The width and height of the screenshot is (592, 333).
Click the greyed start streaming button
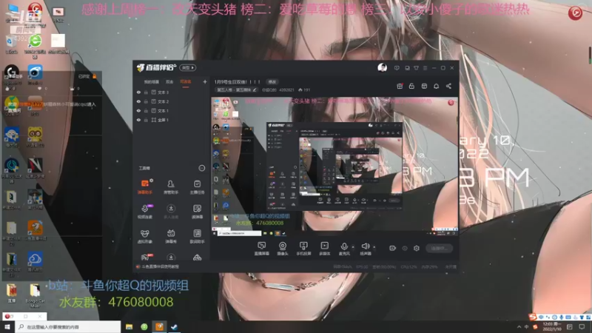click(439, 248)
